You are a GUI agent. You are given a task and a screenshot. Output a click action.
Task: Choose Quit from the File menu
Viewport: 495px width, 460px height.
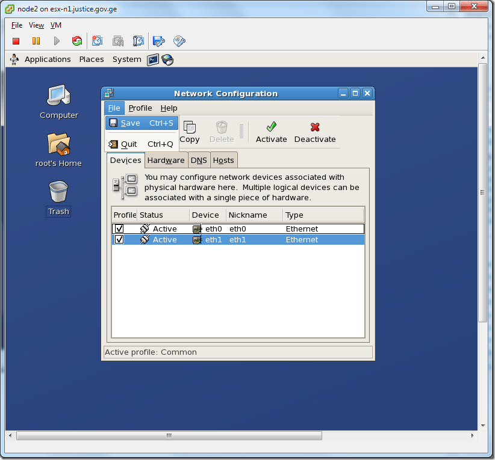pos(128,144)
